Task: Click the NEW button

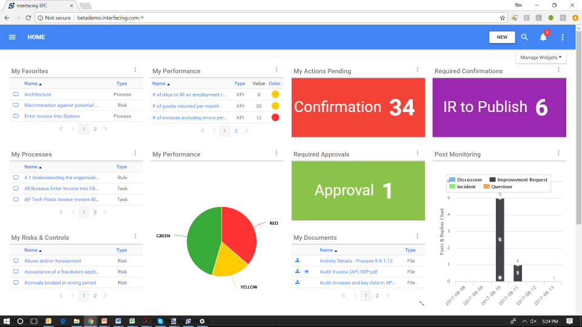Action: click(x=502, y=37)
